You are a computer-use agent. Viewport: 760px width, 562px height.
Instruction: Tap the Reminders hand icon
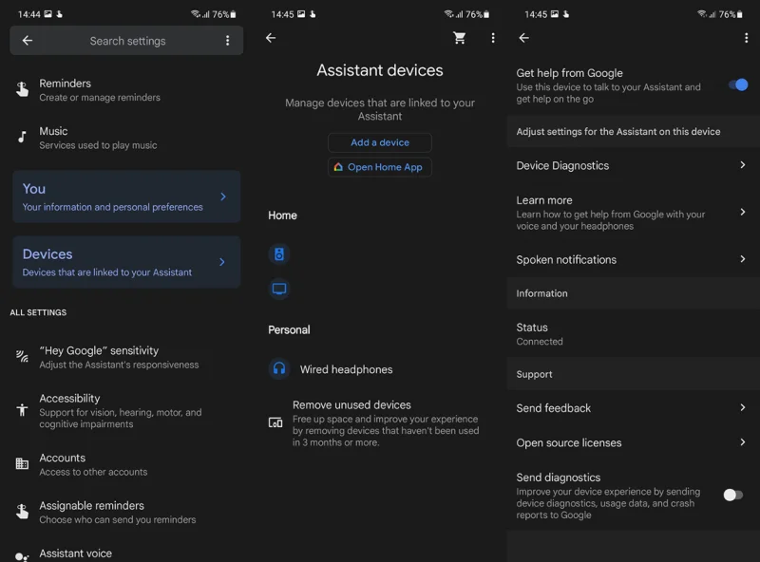[22, 89]
